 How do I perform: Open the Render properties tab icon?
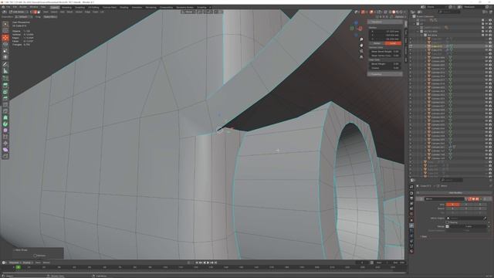[x=411, y=193]
